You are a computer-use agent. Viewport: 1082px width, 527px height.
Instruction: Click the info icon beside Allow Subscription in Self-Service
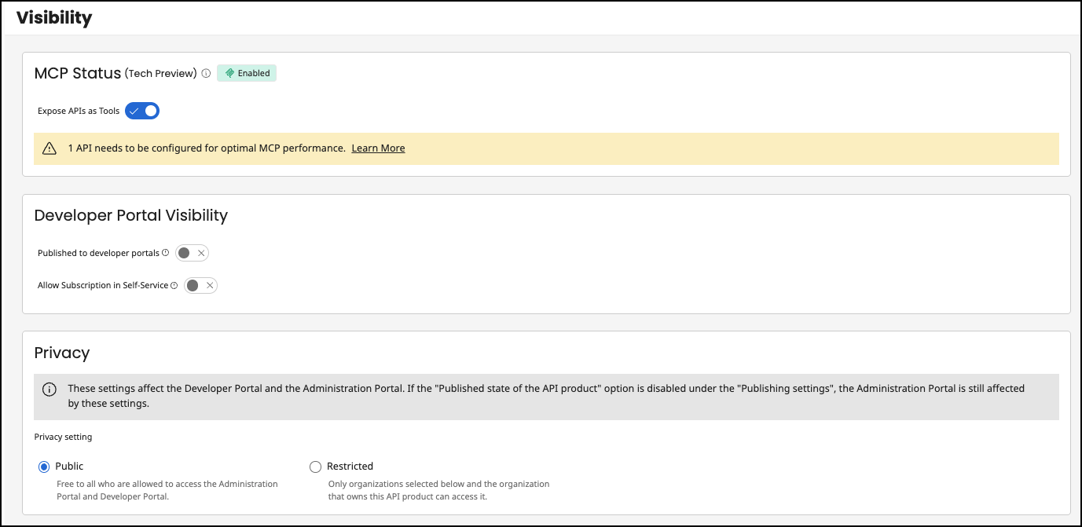coord(174,284)
